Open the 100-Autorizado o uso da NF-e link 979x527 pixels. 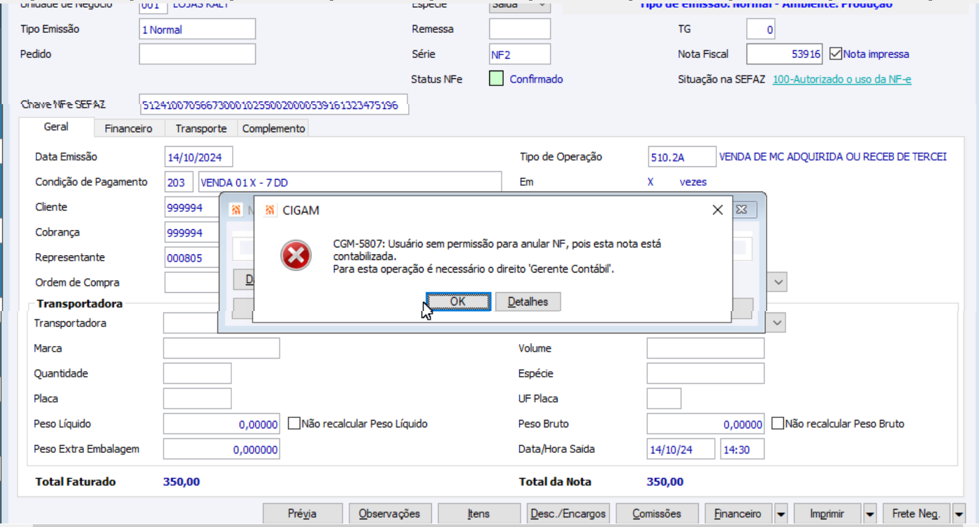point(842,79)
